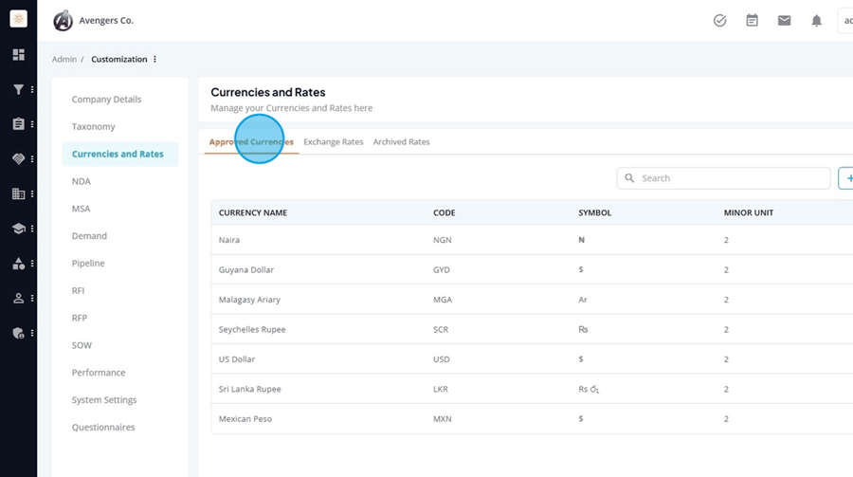Click the Customization breadcrumb
This screenshot has height=477, width=853.
tap(119, 59)
